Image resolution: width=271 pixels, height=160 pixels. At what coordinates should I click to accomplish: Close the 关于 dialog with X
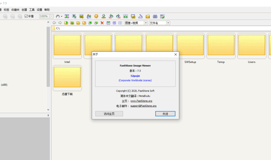175,55
